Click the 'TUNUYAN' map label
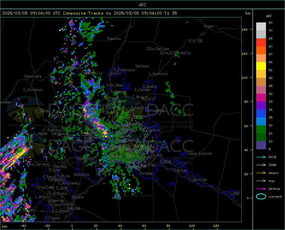The width and height of the screenshot is (285, 230). 73,209
